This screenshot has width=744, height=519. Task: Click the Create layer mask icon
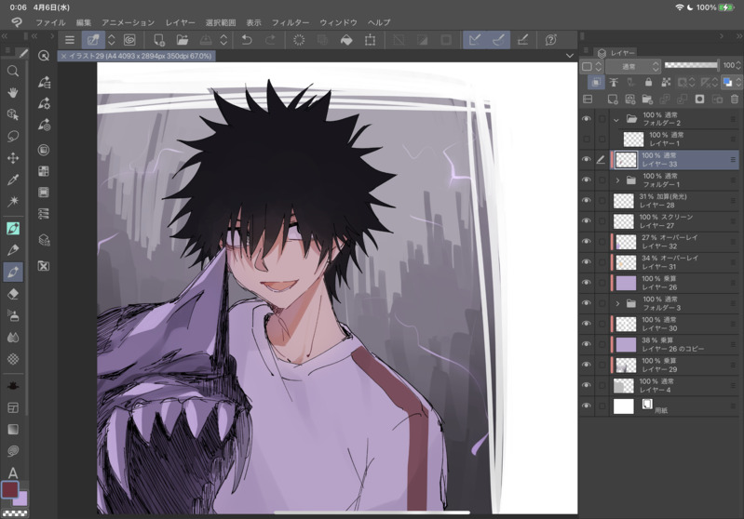pyautogui.click(x=699, y=100)
